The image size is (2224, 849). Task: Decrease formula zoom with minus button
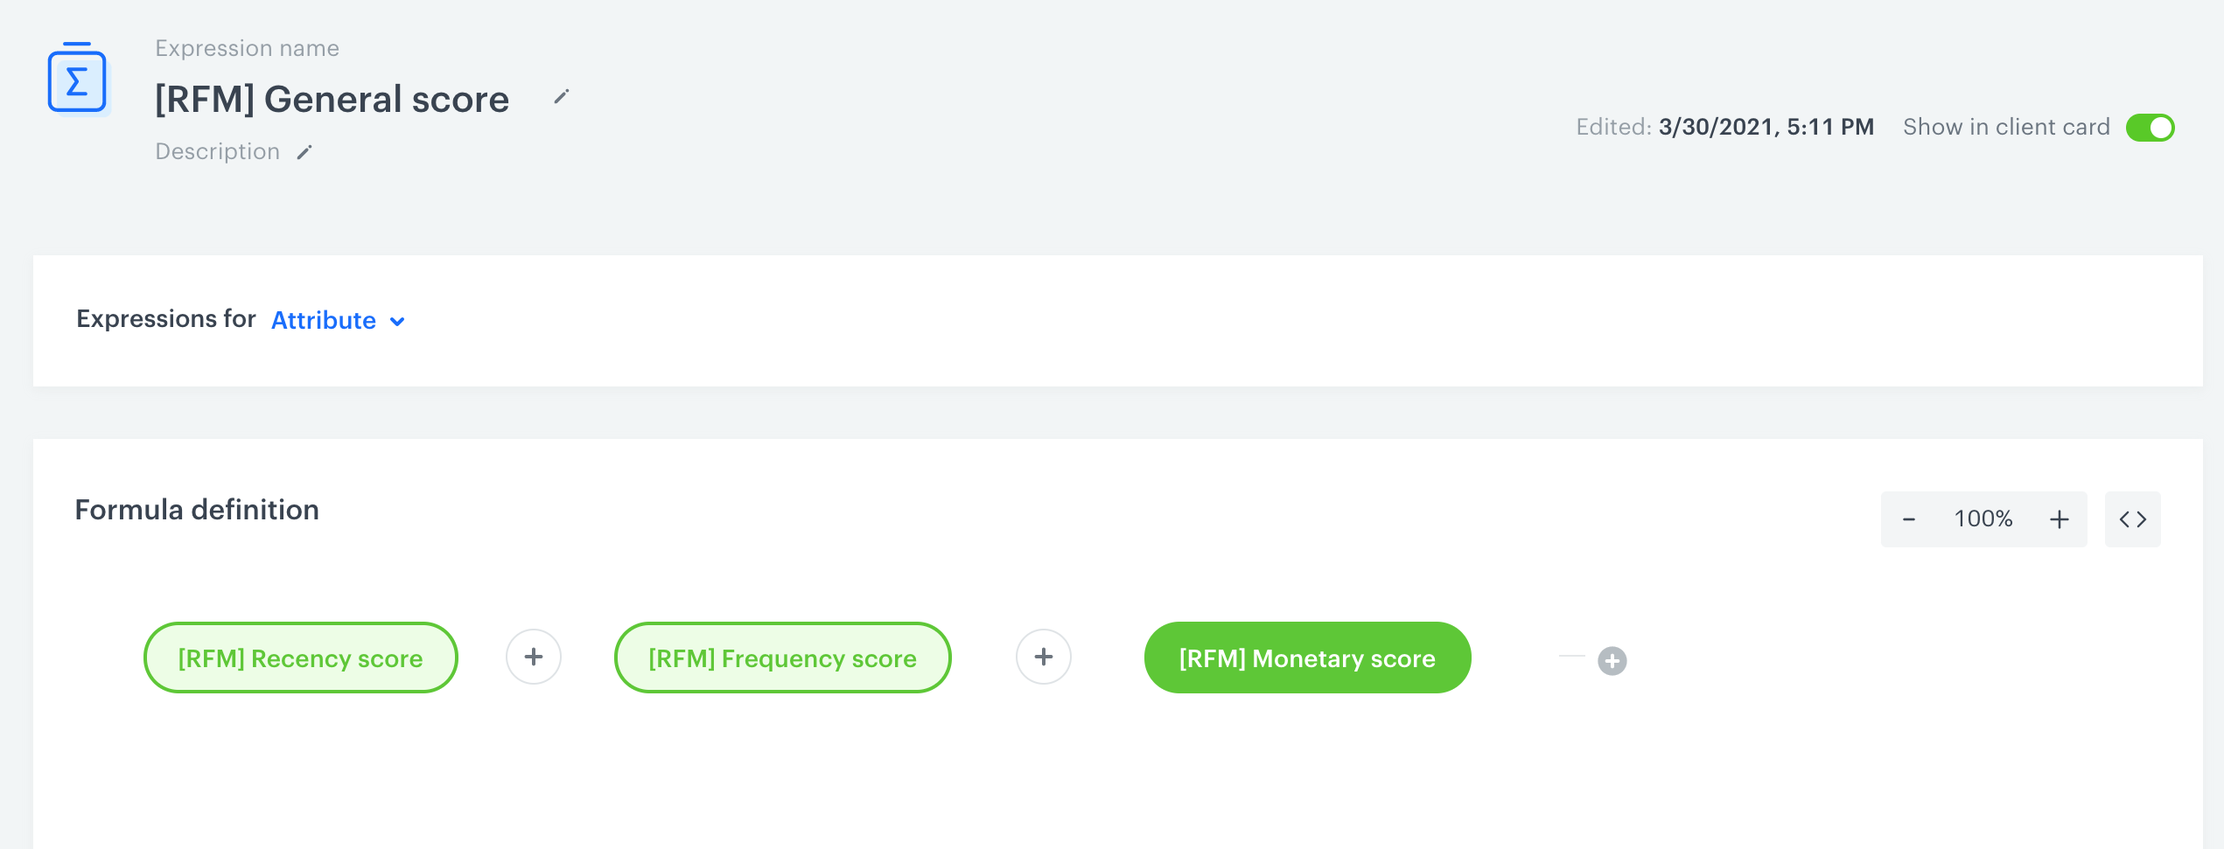click(x=1909, y=519)
